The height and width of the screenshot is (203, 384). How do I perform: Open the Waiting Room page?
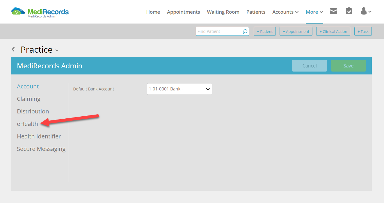[223, 12]
